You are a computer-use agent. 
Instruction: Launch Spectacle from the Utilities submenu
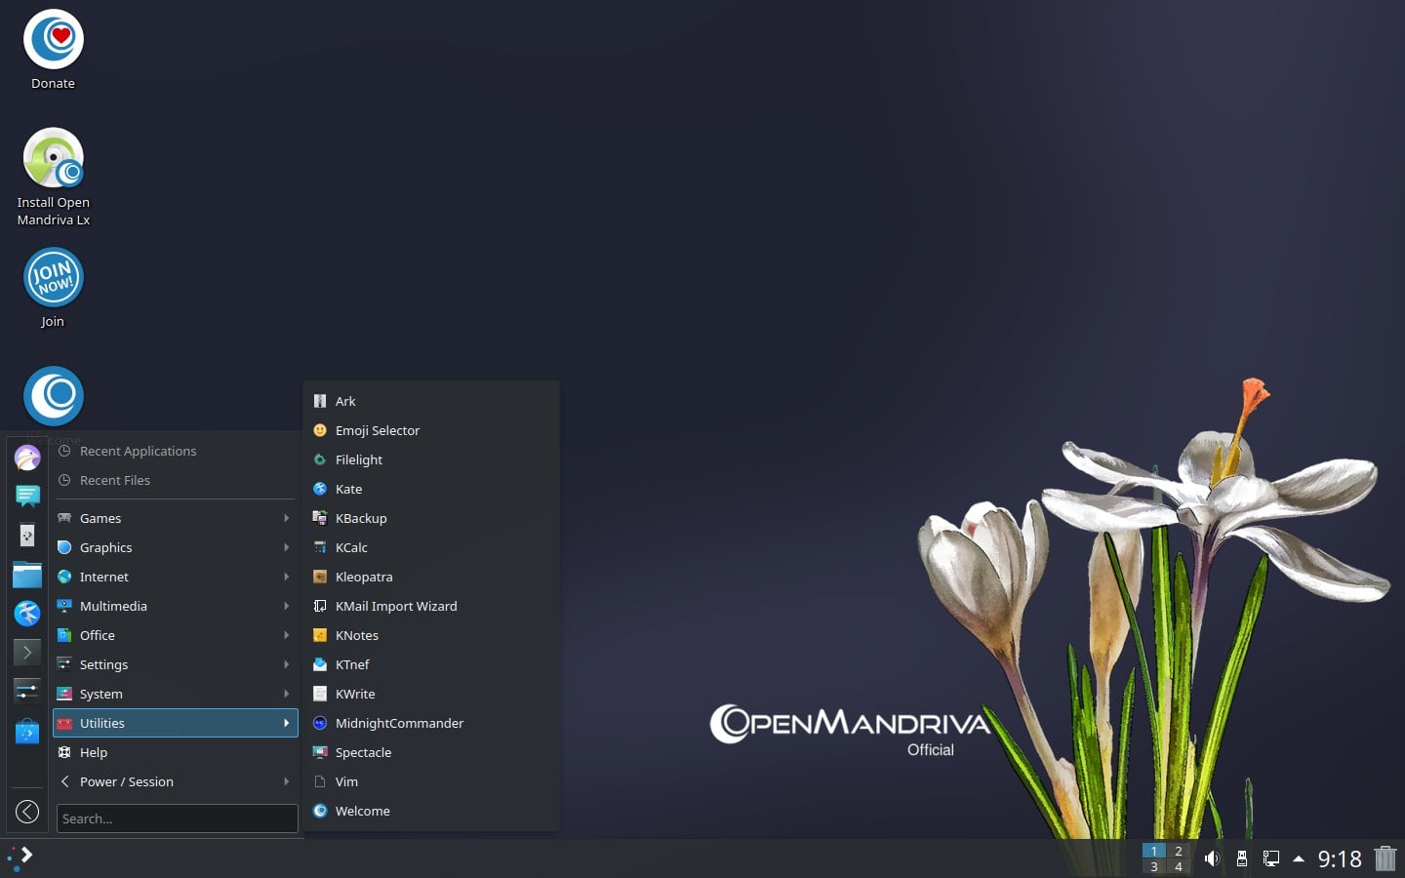pyautogui.click(x=363, y=752)
